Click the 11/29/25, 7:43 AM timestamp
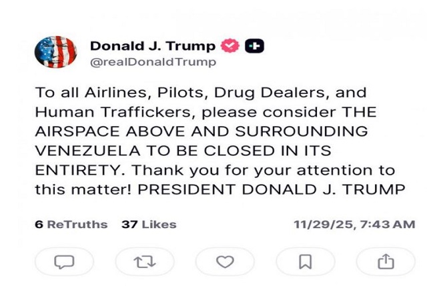 tap(354, 225)
